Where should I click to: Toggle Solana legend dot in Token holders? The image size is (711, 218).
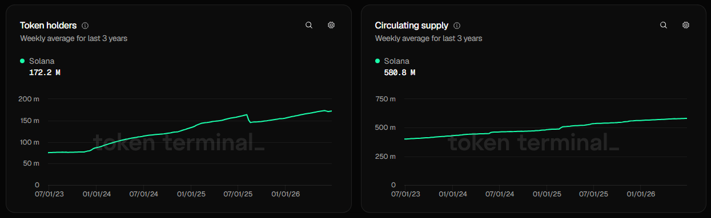click(22, 61)
